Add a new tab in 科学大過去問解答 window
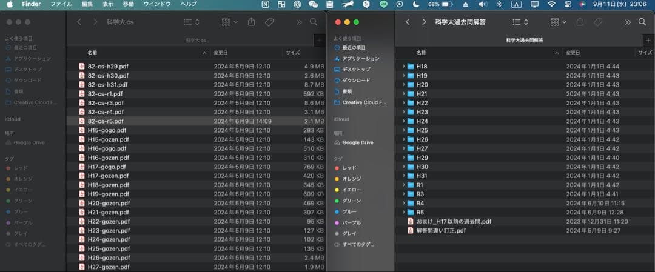The width and height of the screenshot is (655, 272). (x=648, y=41)
